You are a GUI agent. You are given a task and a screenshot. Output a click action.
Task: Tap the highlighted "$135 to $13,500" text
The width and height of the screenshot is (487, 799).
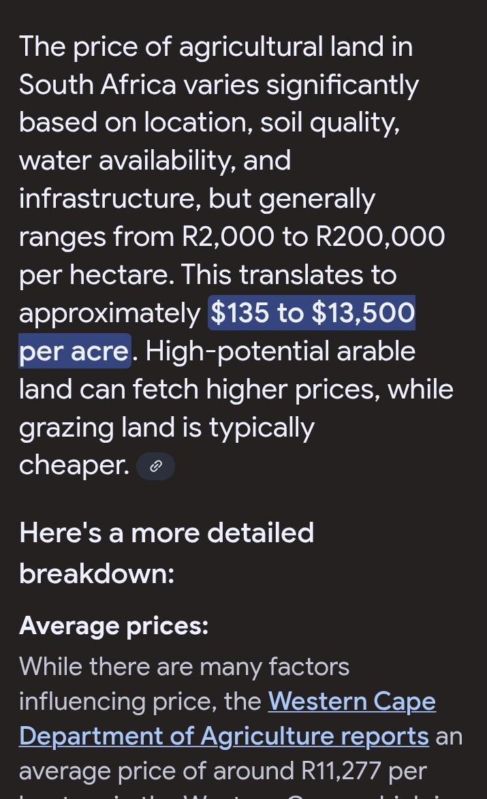coord(312,313)
